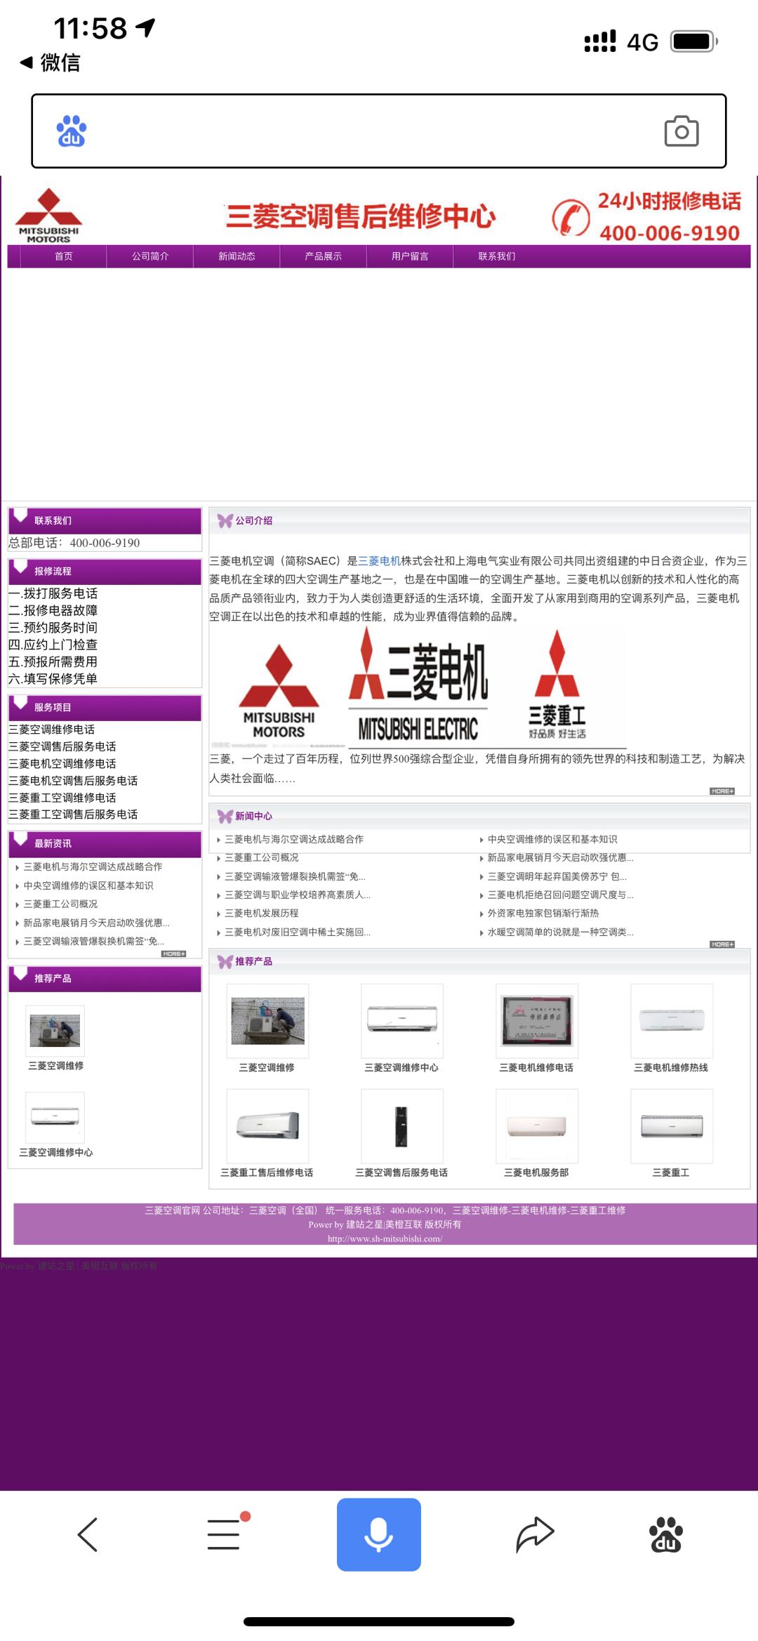The height and width of the screenshot is (1641, 758).
Task: Open 三菱电机维修电话 product thumbnail
Action: 536,1021
